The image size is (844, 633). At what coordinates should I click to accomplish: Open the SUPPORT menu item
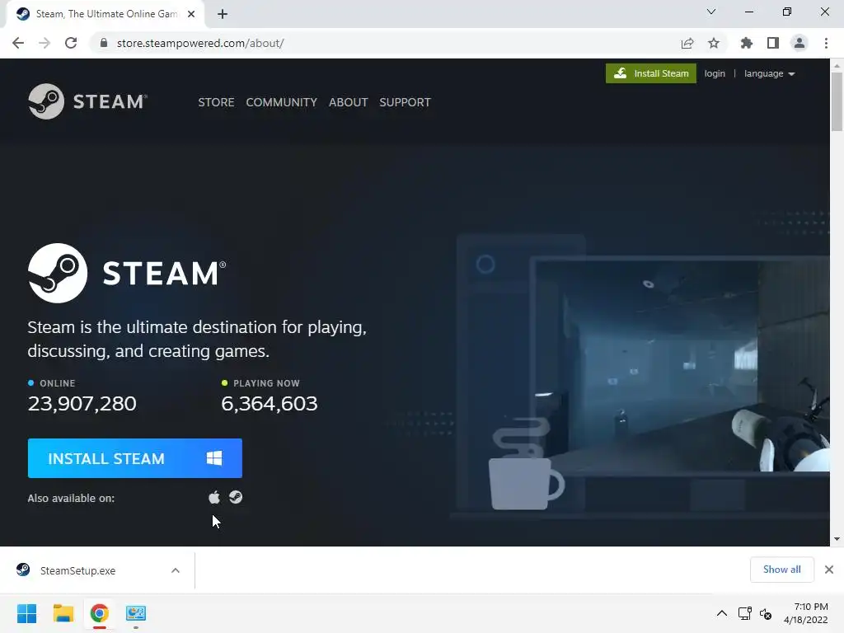(x=405, y=102)
